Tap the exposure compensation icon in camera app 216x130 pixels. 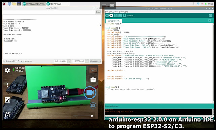(7, 100)
